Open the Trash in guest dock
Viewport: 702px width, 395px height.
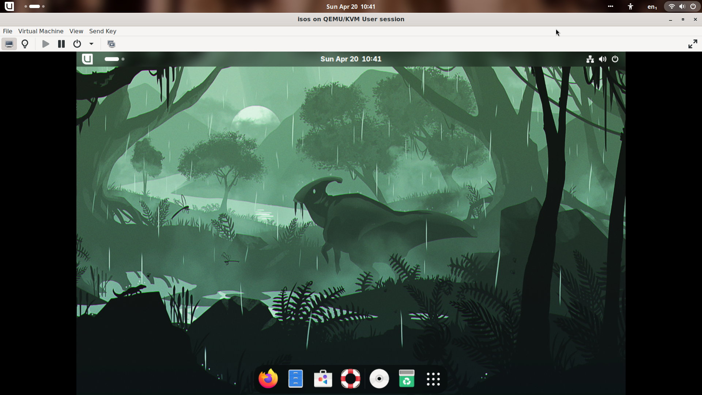coord(407,379)
